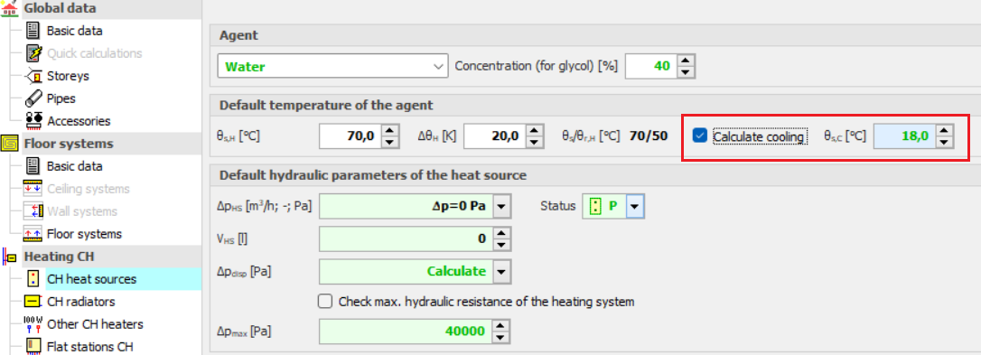The width and height of the screenshot is (981, 355).
Task: Open the ΔpHS value dropdown arrow
Action: (502, 206)
